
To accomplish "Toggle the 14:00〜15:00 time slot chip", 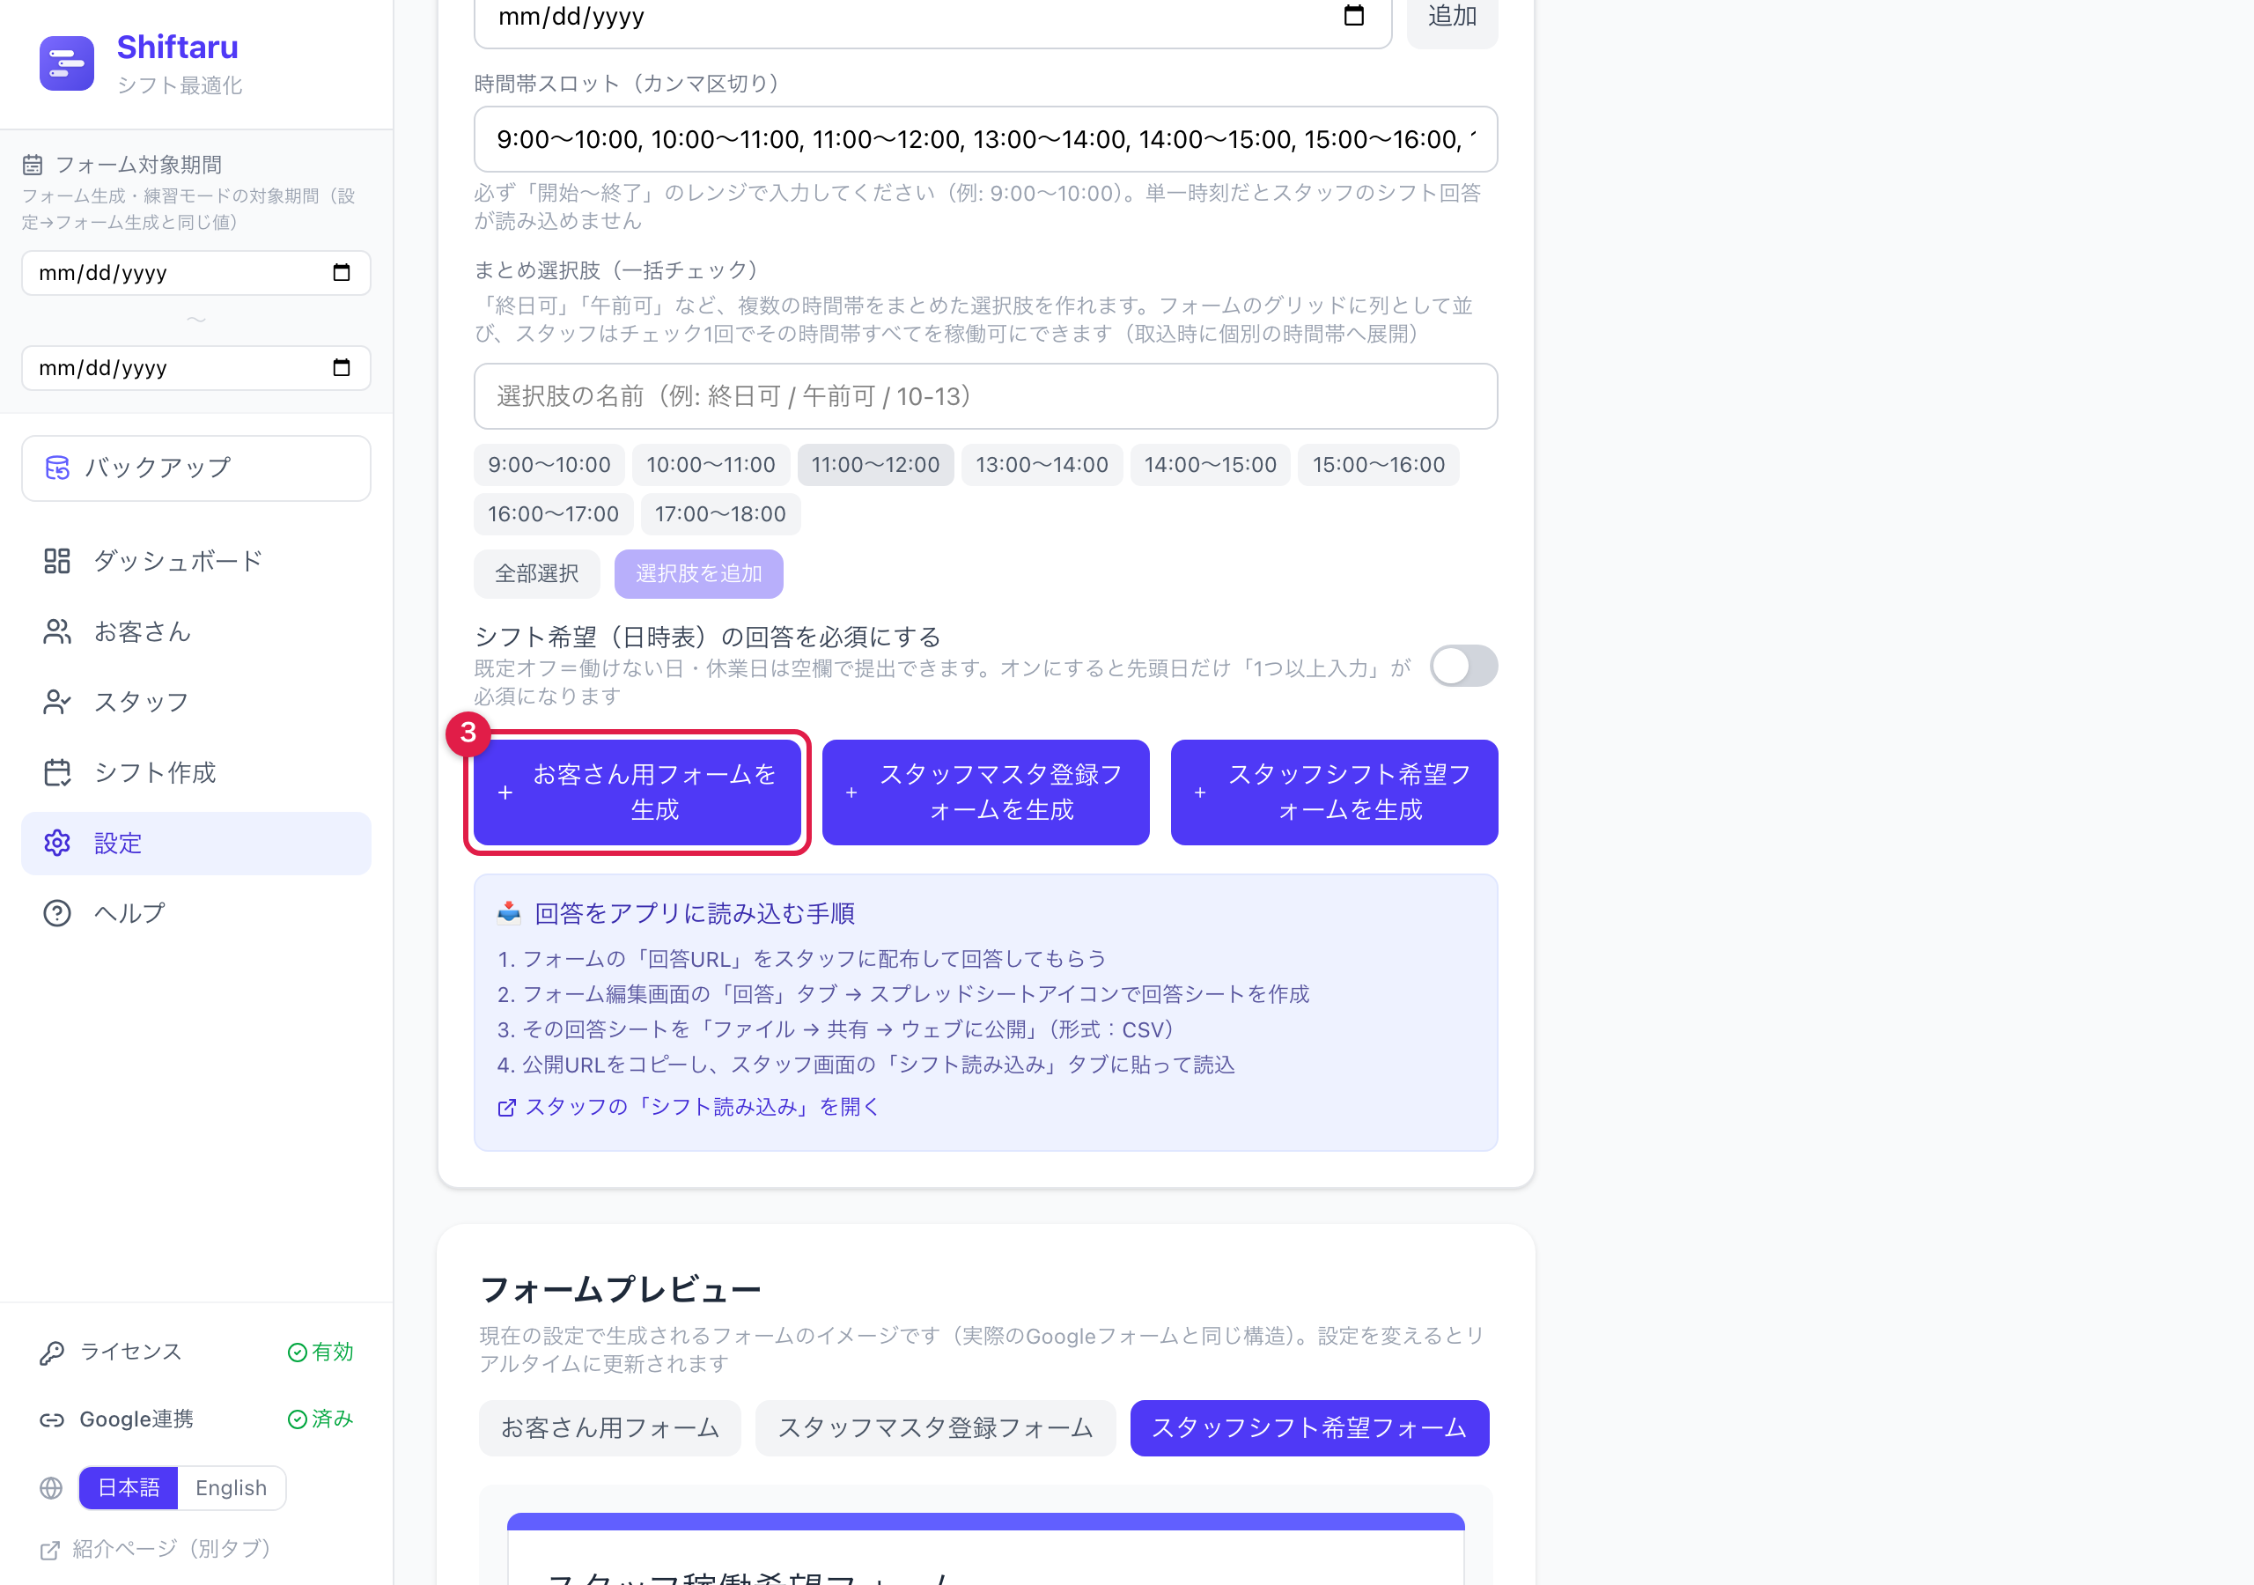I will pyautogui.click(x=1210, y=465).
